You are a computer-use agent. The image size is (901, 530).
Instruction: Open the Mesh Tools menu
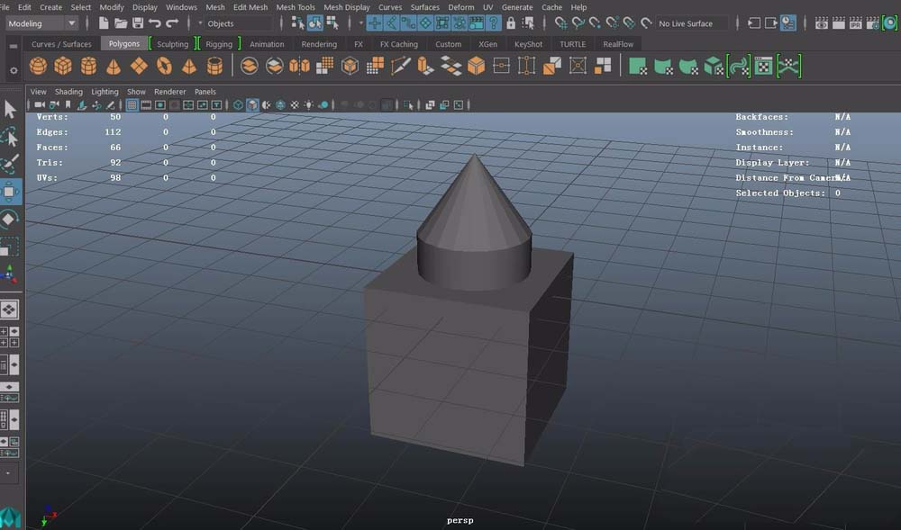point(296,6)
